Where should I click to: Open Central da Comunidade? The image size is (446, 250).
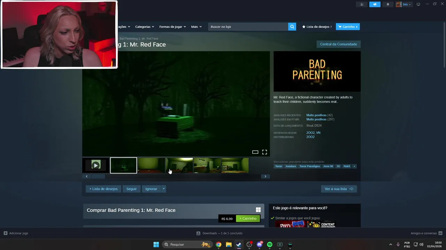[338, 44]
